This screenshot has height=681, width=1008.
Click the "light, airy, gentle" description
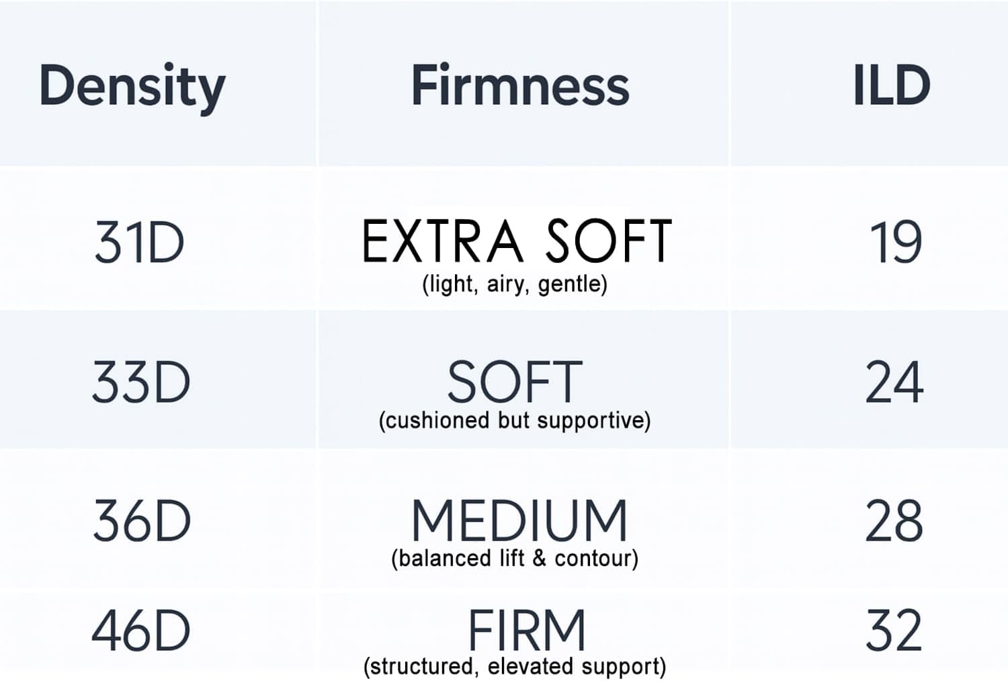coord(515,284)
